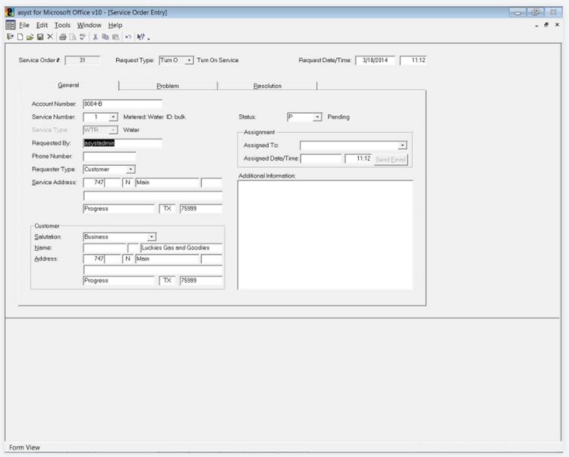
Task: Minimize the inner Service Order Entry window
Action: (536, 25)
